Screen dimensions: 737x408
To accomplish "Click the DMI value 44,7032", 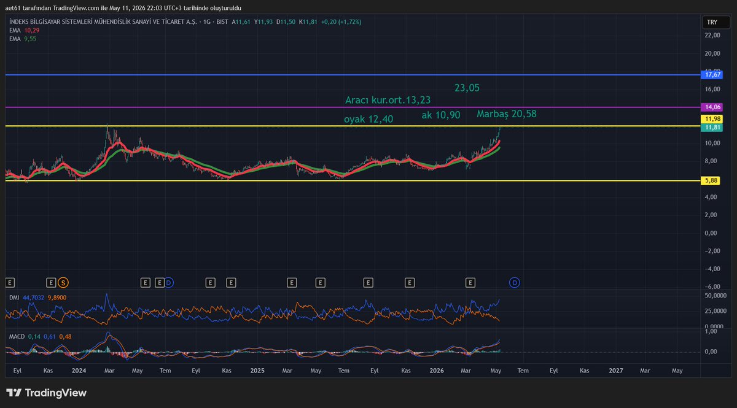I will pos(34,297).
